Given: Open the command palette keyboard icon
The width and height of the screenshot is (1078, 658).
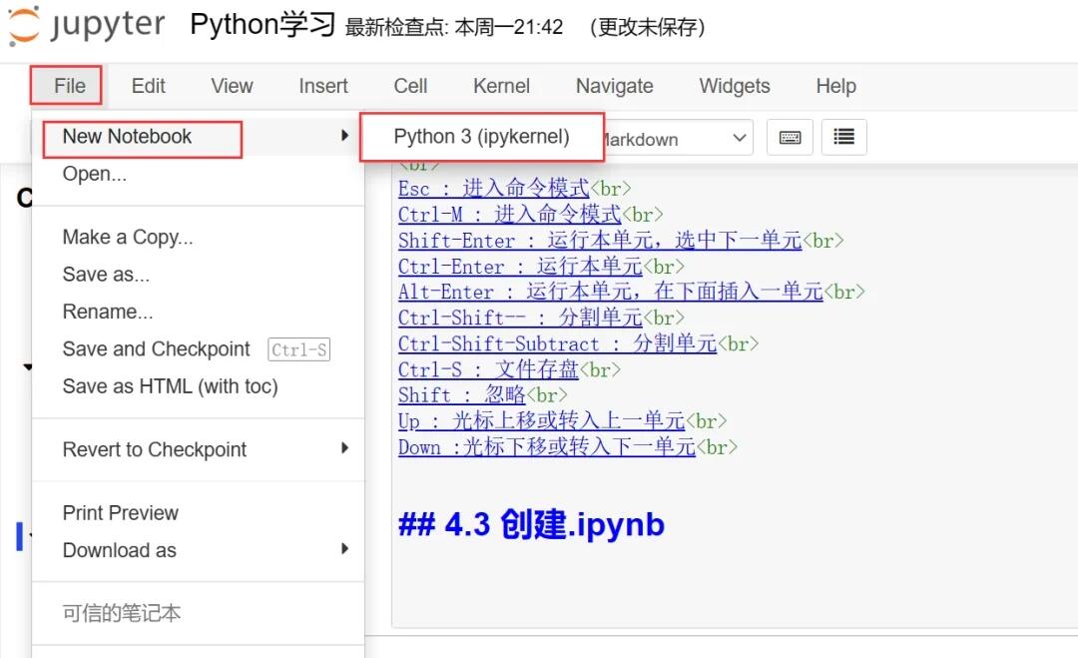Looking at the screenshot, I should (790, 138).
